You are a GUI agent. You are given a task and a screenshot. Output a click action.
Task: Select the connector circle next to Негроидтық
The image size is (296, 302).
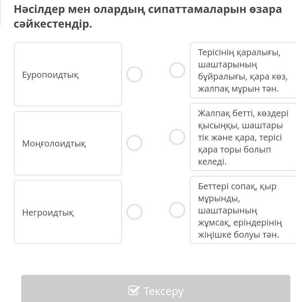pos(134,212)
